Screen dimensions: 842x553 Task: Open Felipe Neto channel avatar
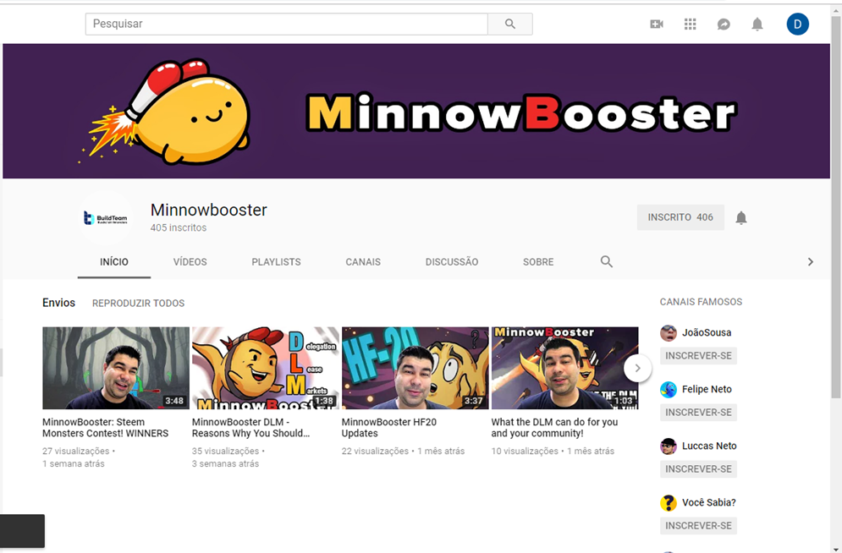pyautogui.click(x=668, y=390)
